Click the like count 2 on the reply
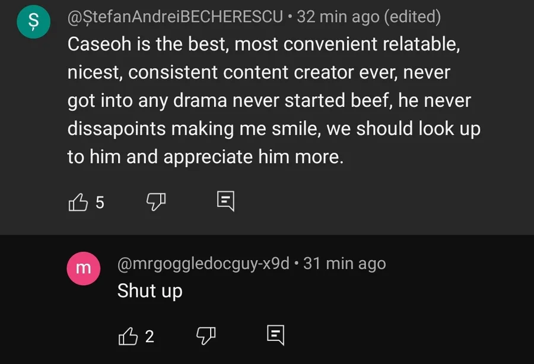Image resolution: width=534 pixels, height=364 pixels. [x=150, y=337]
